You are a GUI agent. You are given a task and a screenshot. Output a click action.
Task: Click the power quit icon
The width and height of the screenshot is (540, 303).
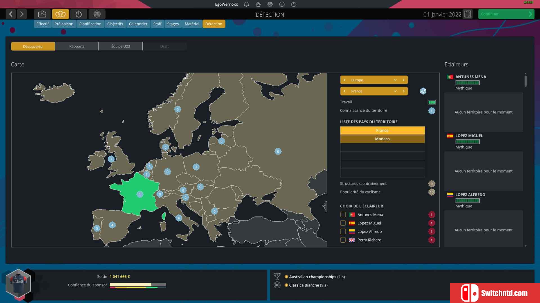(x=294, y=4)
